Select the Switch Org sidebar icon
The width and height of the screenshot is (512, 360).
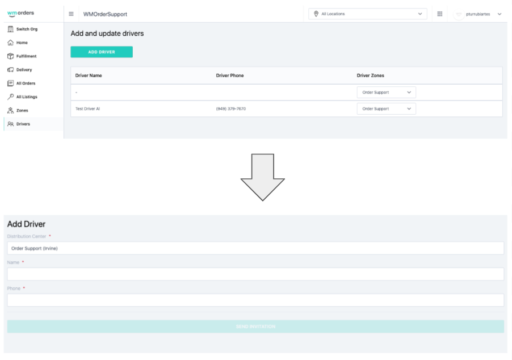pyautogui.click(x=10, y=29)
